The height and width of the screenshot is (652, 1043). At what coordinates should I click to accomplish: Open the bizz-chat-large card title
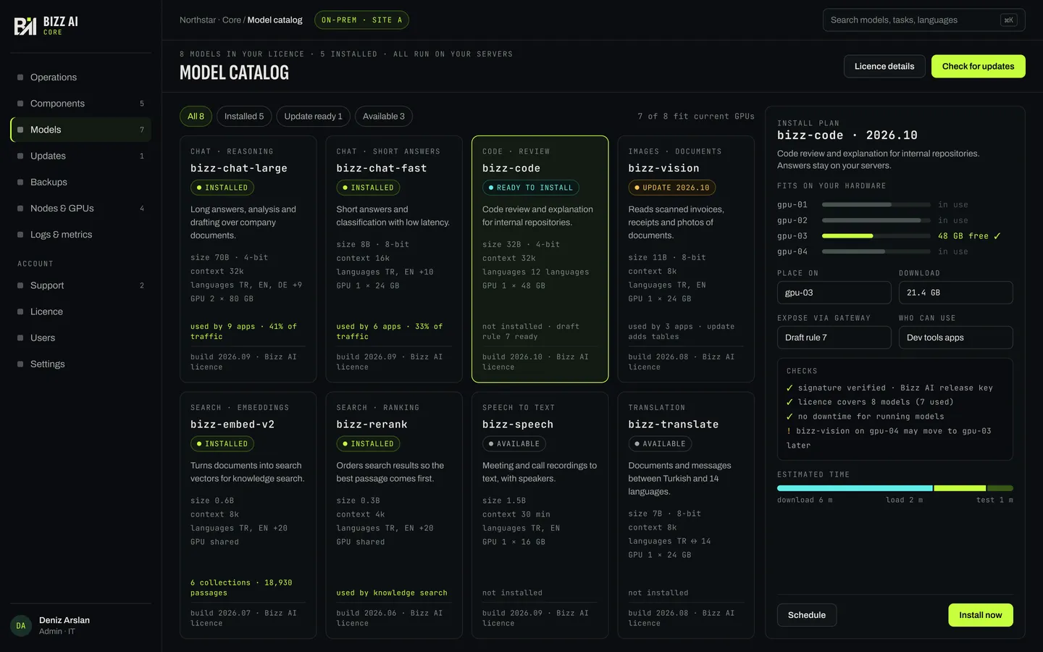point(239,168)
